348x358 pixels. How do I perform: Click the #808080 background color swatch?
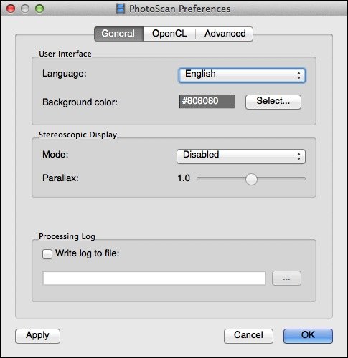point(207,101)
